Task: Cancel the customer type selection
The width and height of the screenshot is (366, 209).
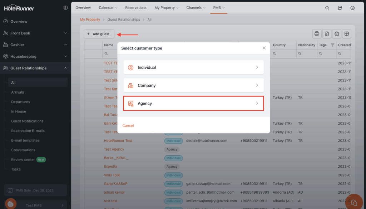Action: [128, 126]
